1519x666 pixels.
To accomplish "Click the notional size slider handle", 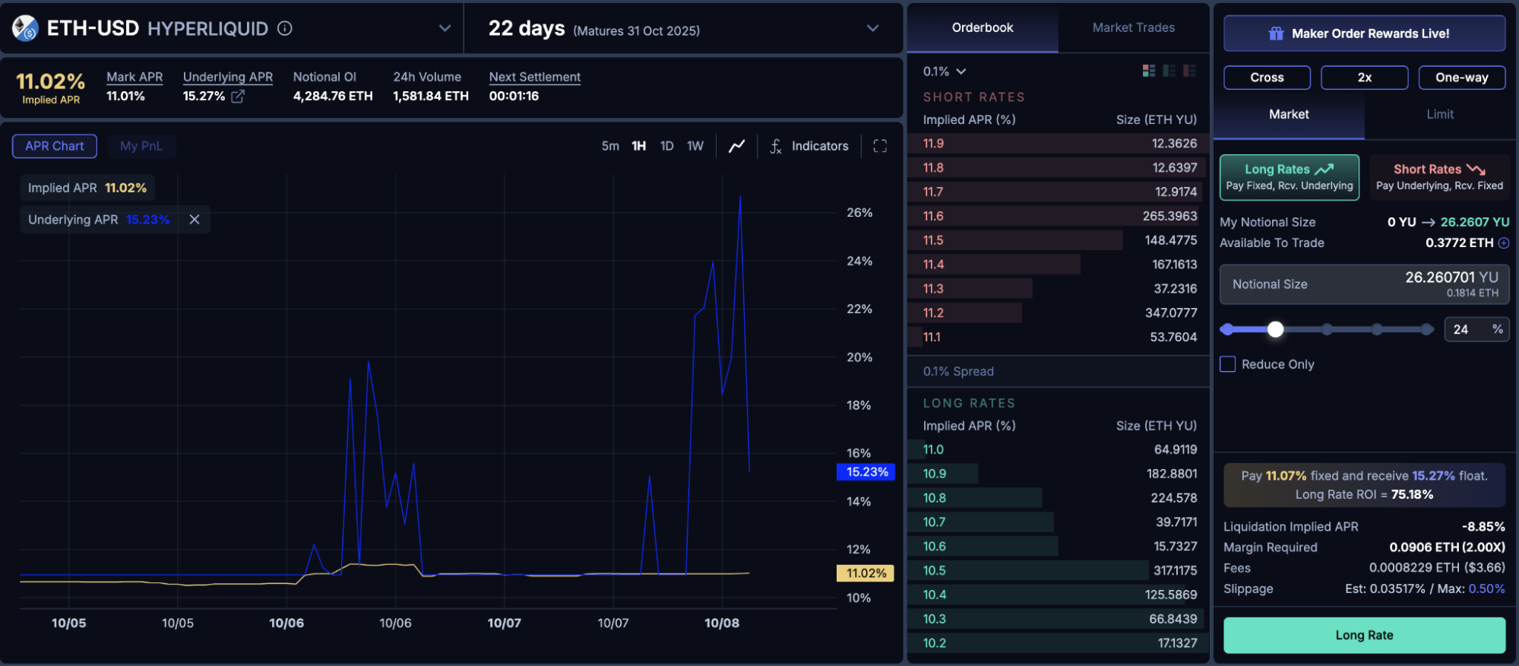I will coord(1275,329).
